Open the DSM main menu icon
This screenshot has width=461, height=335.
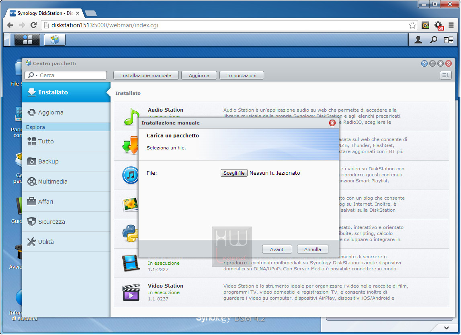27,40
